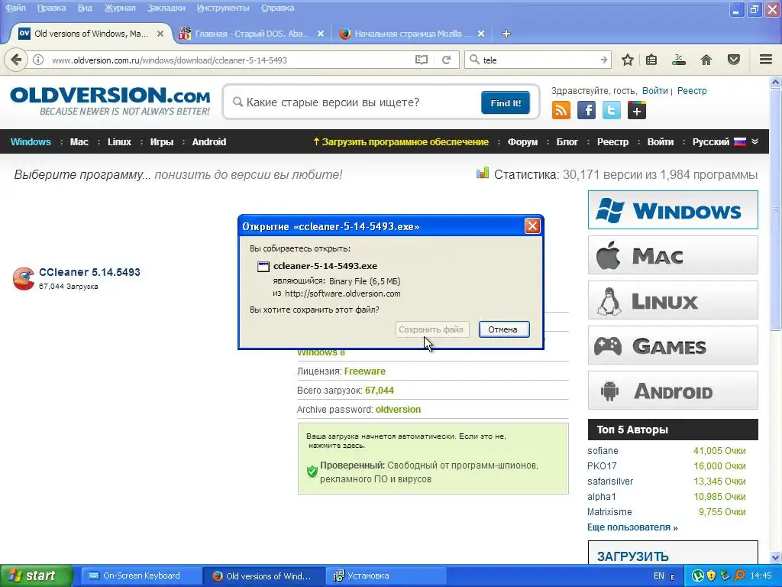This screenshot has height=587, width=782.
Task: Click the site search field Какие старые версии
Action: (351, 102)
